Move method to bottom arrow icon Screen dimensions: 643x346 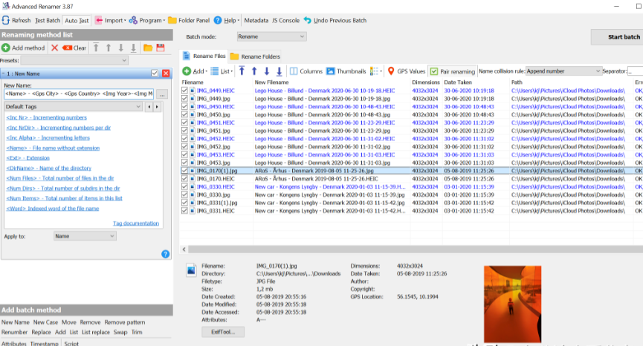pyautogui.click(x=133, y=48)
